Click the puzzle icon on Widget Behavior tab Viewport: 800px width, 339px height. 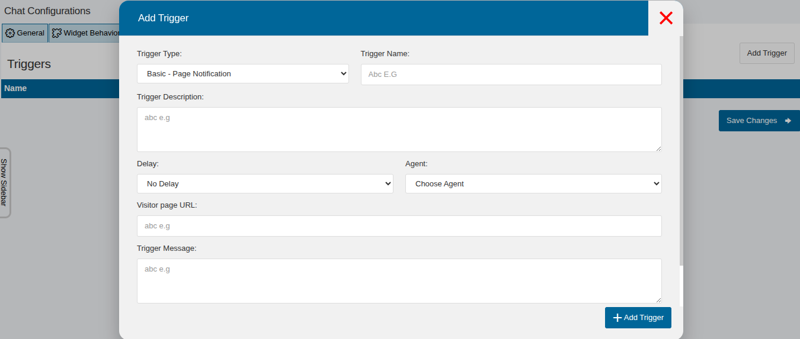(57, 33)
